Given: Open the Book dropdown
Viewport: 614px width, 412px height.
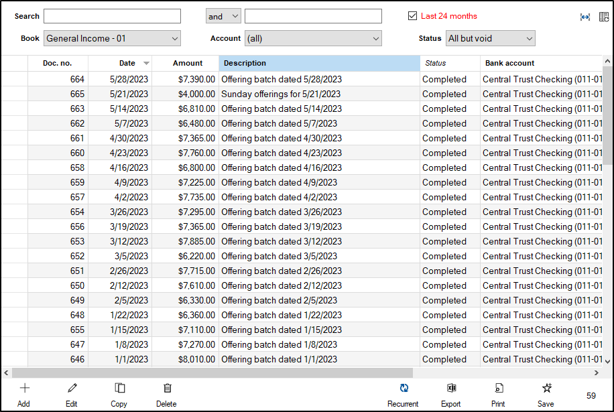Looking at the screenshot, I should point(112,39).
